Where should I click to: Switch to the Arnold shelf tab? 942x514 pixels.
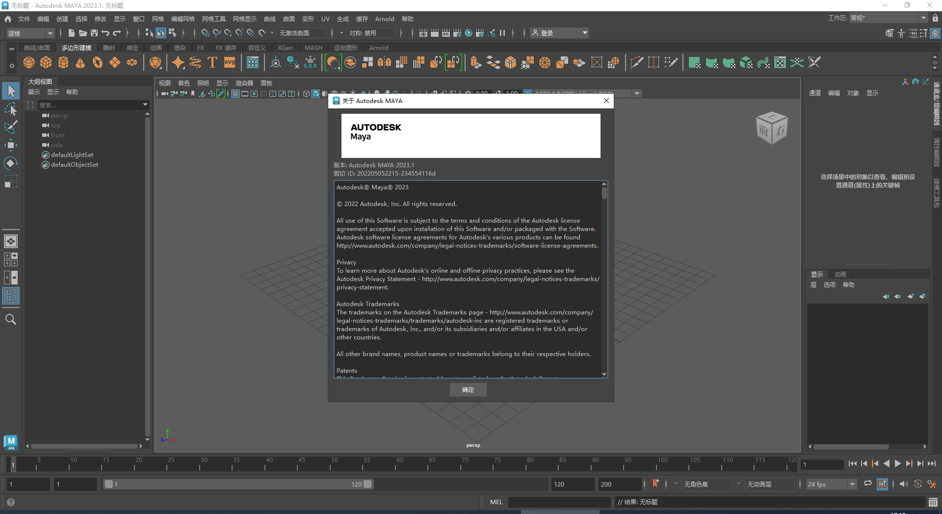point(378,48)
